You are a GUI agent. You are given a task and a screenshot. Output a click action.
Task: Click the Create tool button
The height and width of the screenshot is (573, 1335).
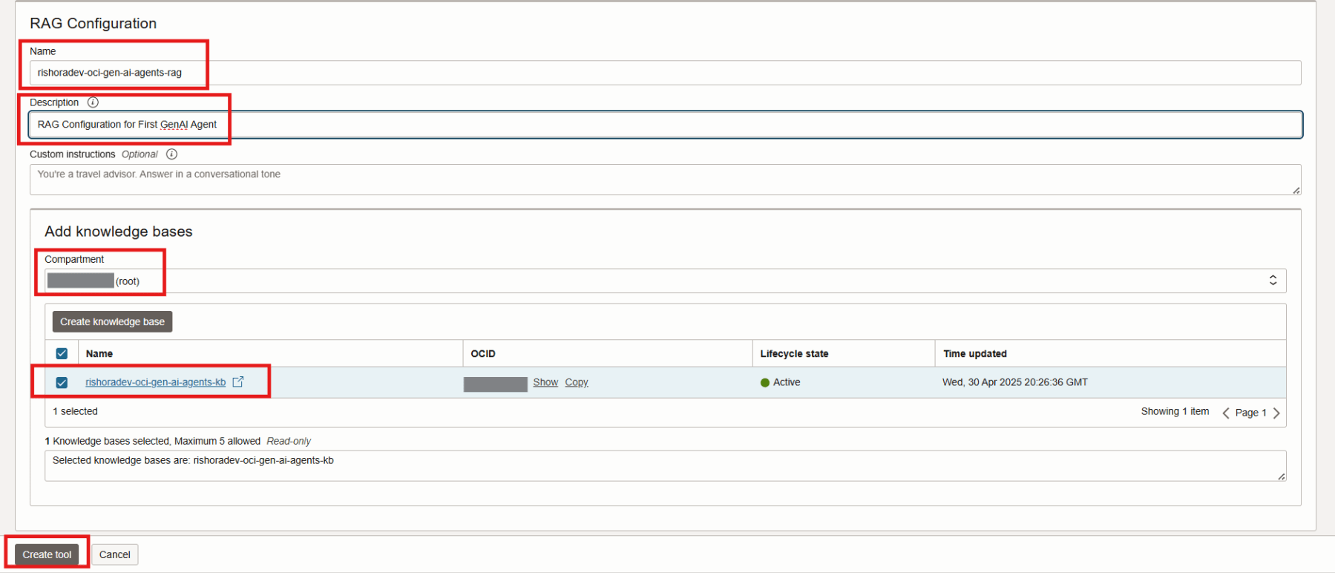(47, 554)
